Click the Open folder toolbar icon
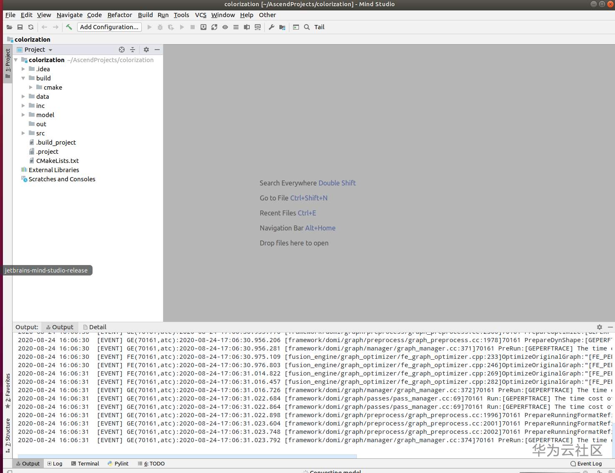615x473 pixels. coord(9,27)
